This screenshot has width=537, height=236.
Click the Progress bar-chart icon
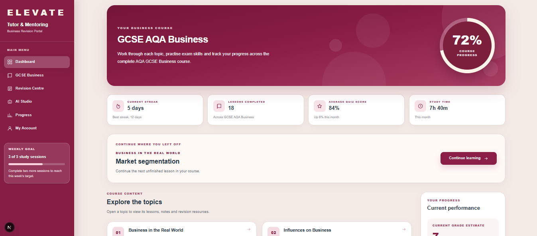10,115
